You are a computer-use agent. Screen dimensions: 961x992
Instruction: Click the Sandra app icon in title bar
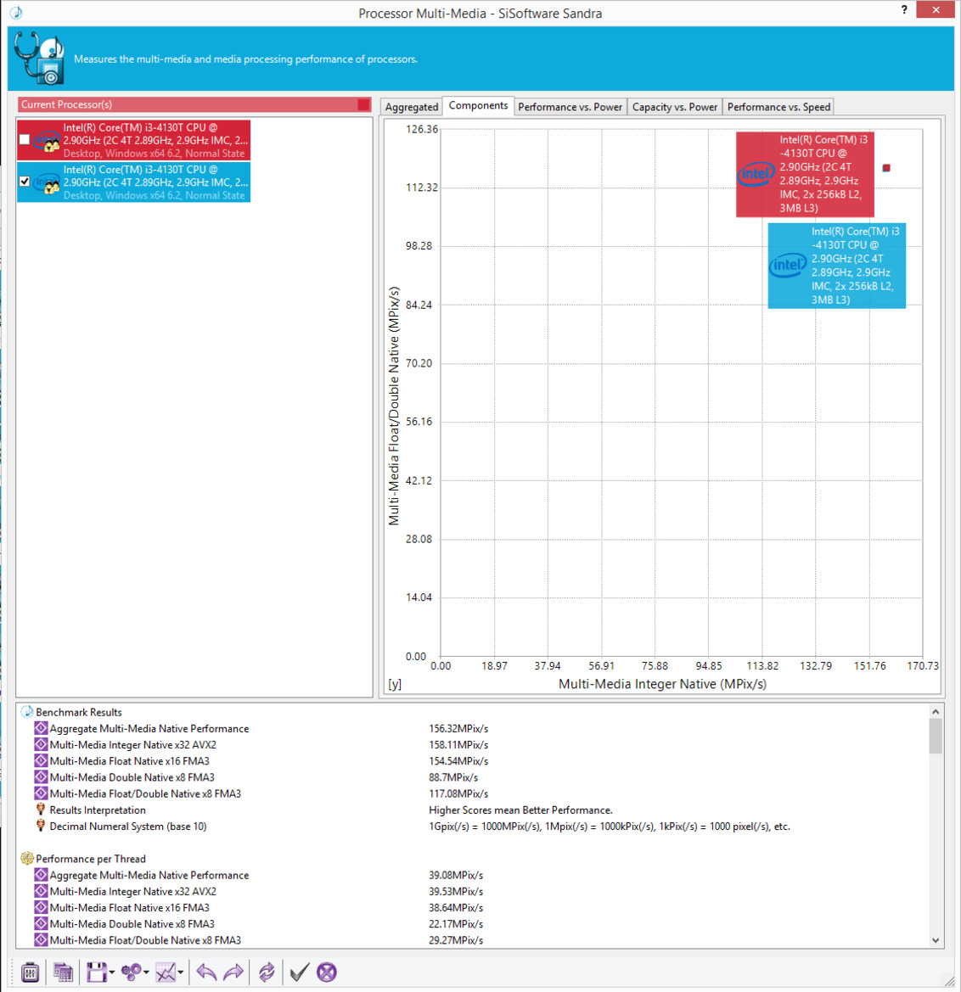(x=16, y=13)
